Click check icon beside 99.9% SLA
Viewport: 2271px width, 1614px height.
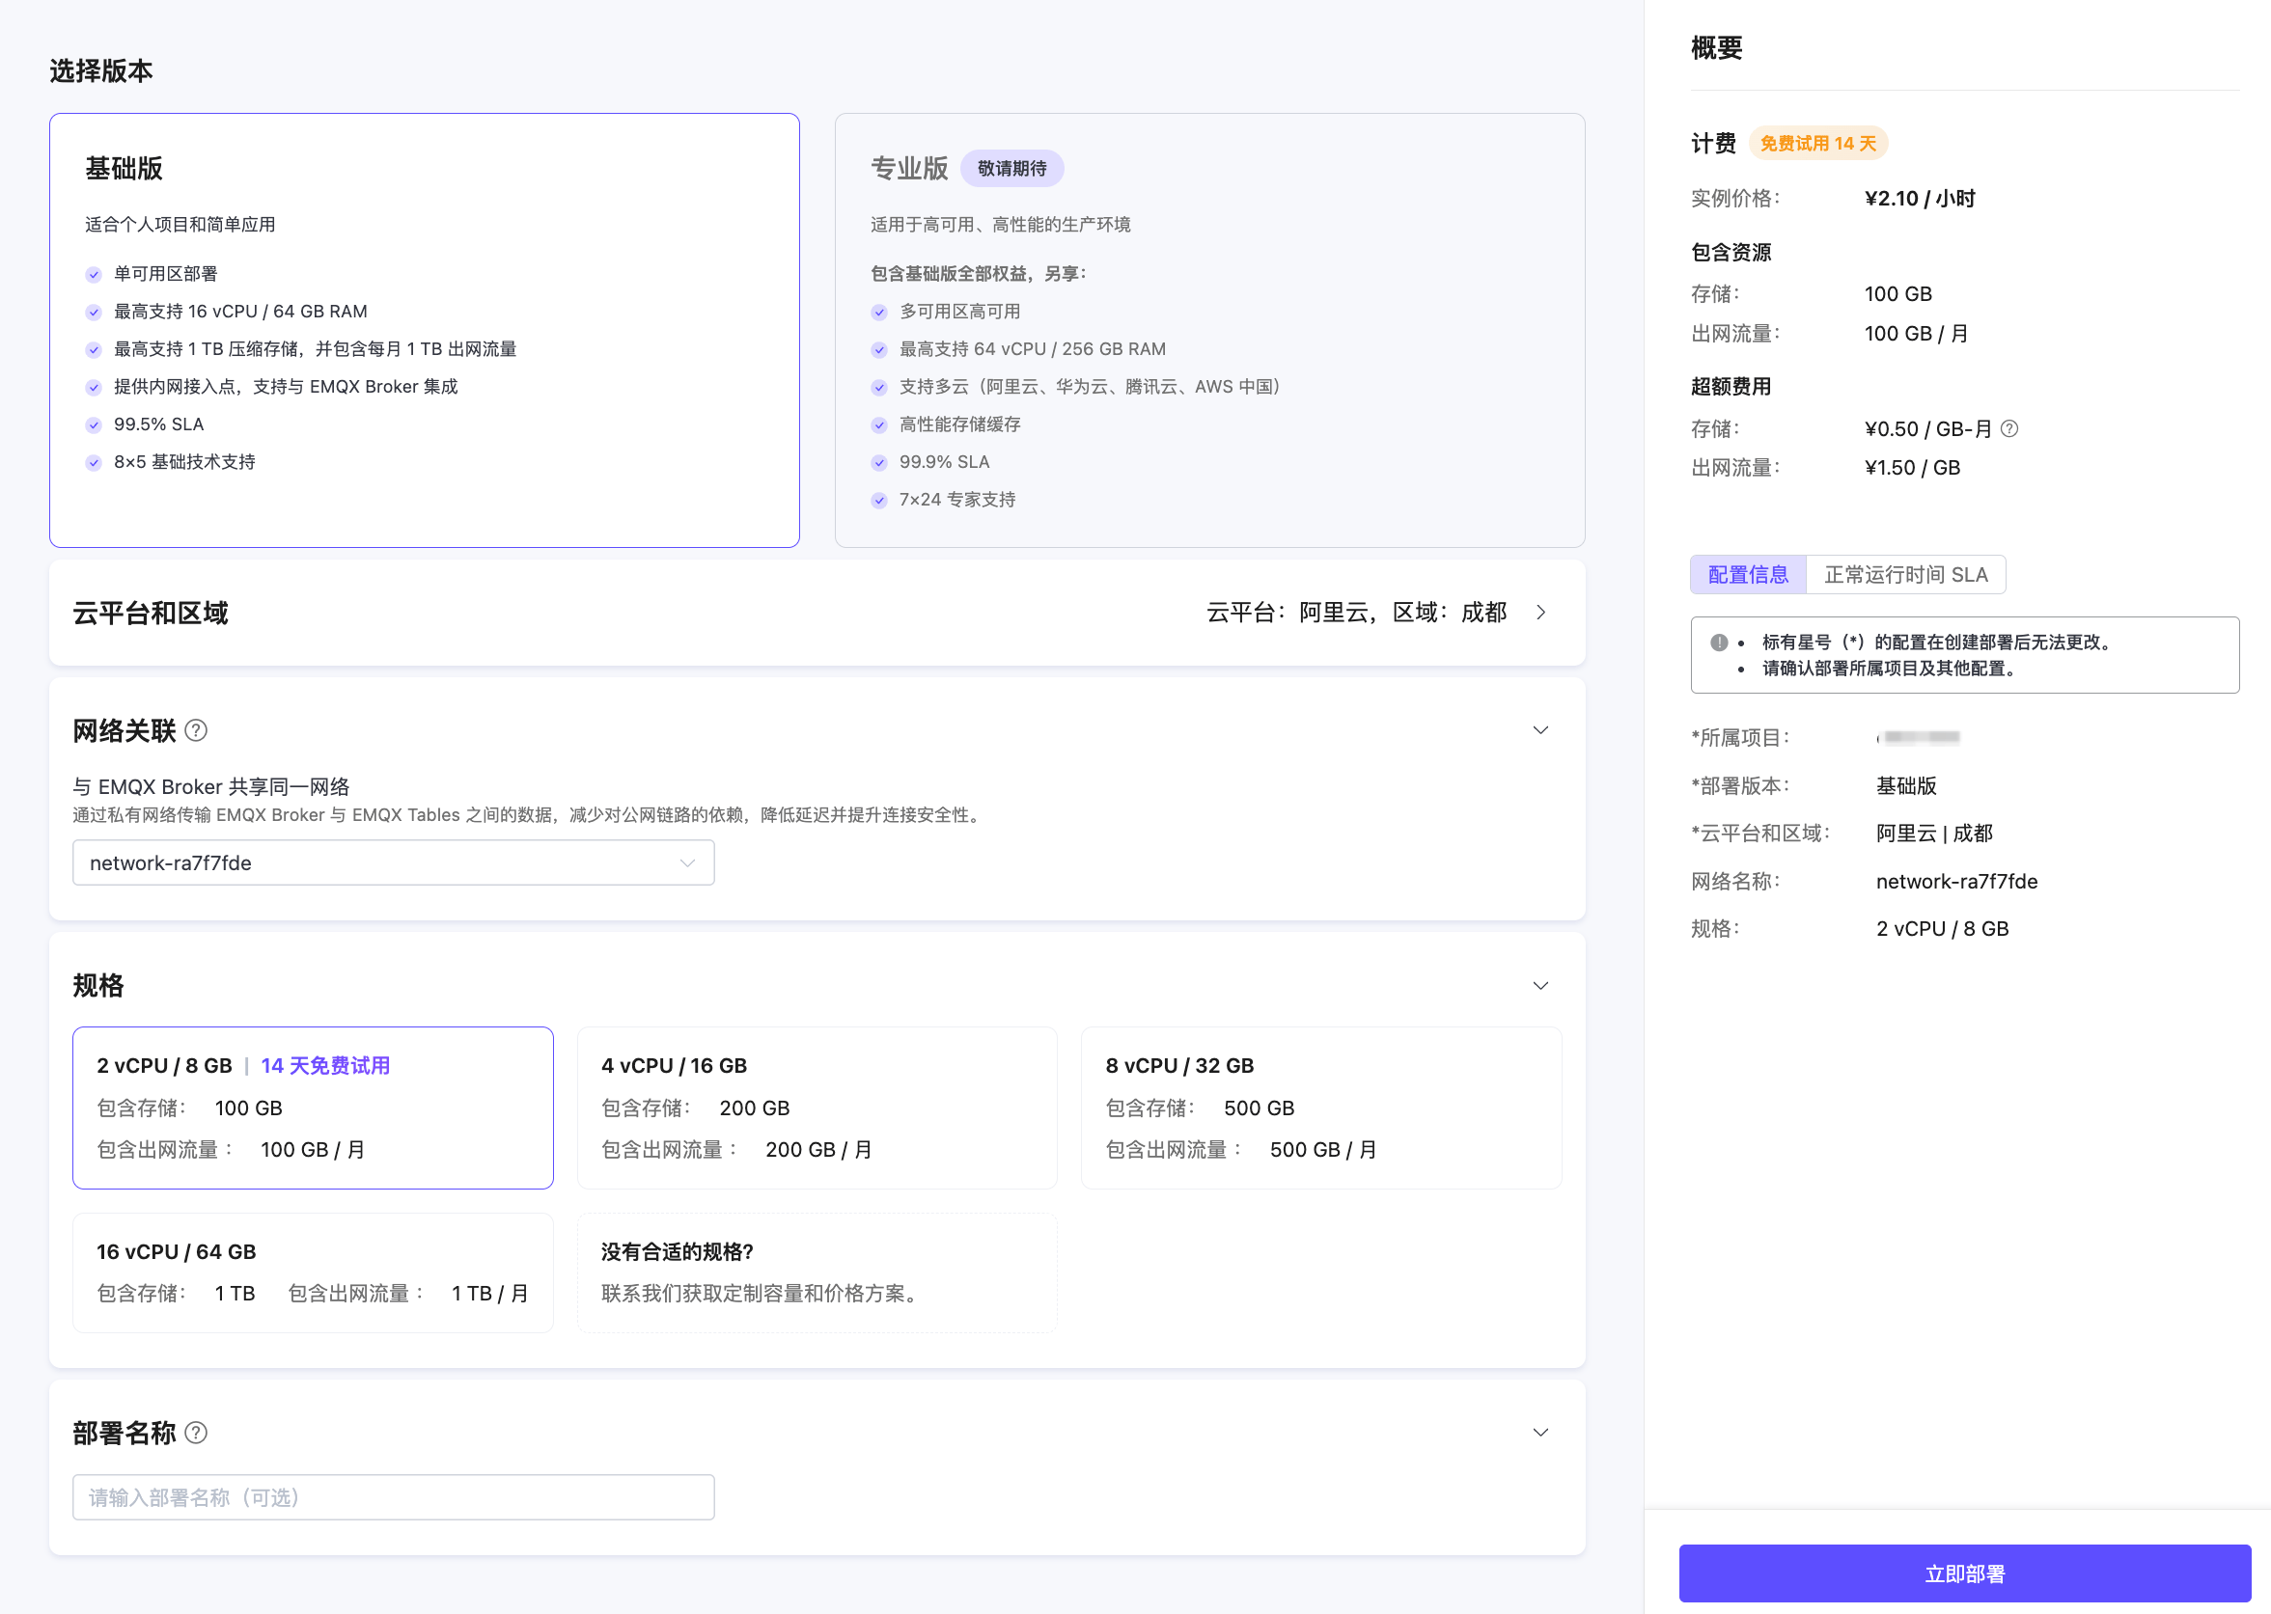(879, 463)
